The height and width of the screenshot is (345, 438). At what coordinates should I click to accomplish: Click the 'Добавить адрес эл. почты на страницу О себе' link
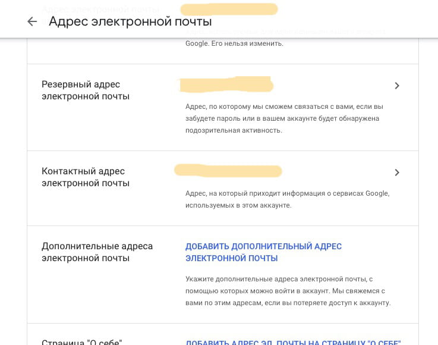pos(293,342)
